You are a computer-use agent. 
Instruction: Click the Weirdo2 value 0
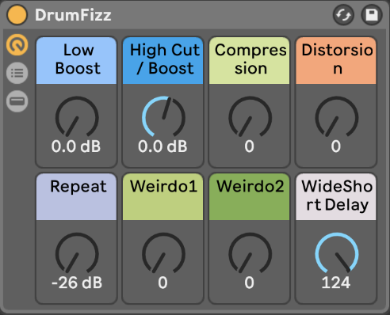(x=249, y=283)
